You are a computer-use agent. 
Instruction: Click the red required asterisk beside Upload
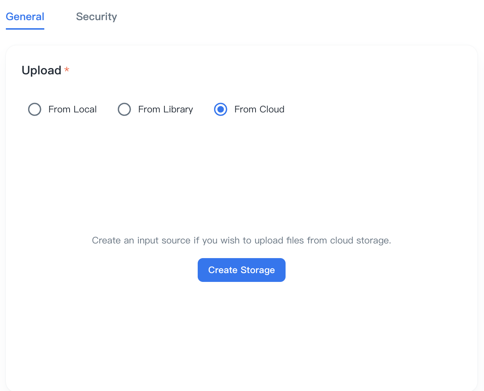(67, 69)
